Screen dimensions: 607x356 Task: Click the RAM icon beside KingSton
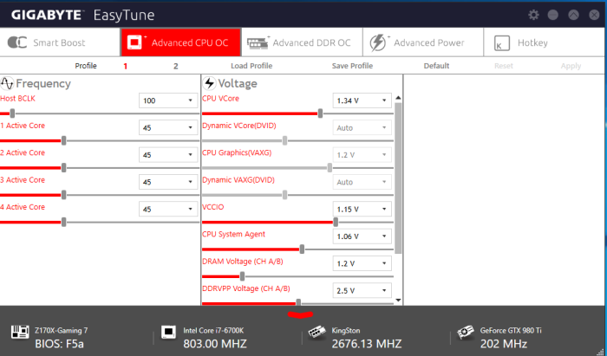(x=317, y=333)
